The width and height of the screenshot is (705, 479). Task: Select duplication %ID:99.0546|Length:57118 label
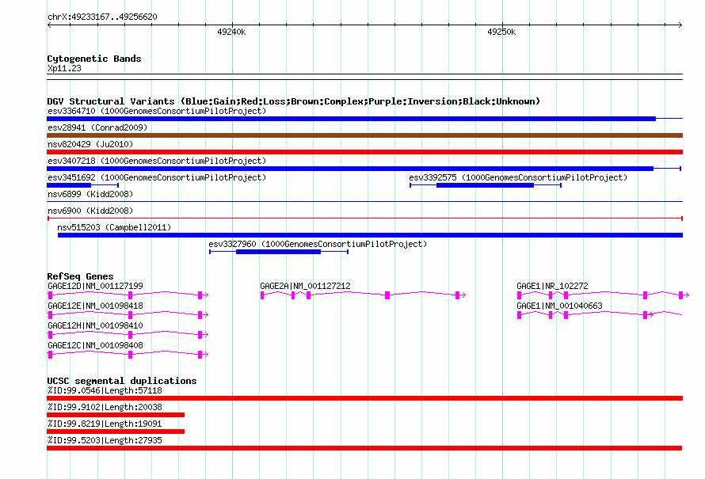105,390
